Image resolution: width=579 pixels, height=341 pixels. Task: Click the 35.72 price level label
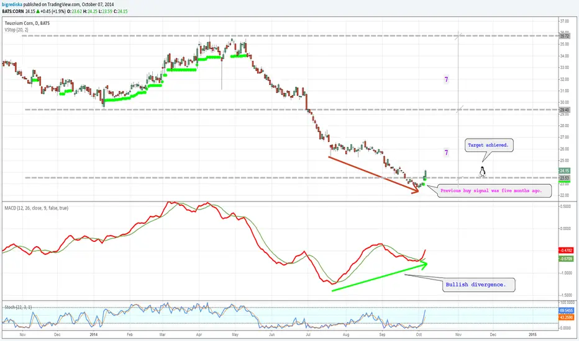[x=565, y=36]
